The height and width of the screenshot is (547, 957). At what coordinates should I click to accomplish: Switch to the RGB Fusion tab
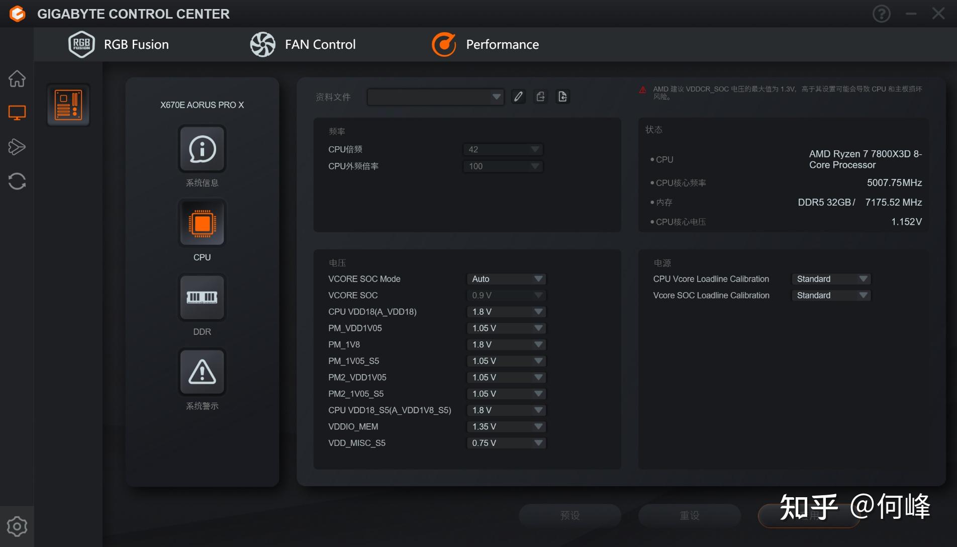(x=119, y=44)
